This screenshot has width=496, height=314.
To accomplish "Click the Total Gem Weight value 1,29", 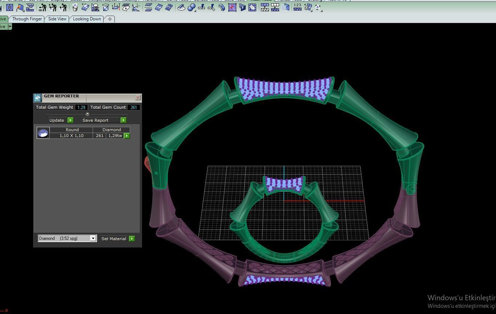I will [81, 107].
